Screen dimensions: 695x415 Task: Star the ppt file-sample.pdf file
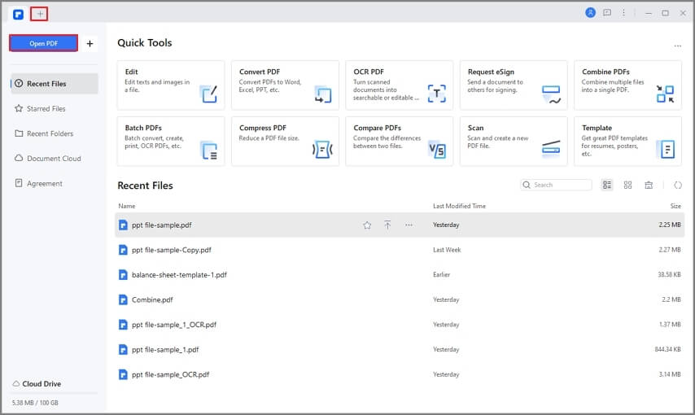[x=367, y=225]
